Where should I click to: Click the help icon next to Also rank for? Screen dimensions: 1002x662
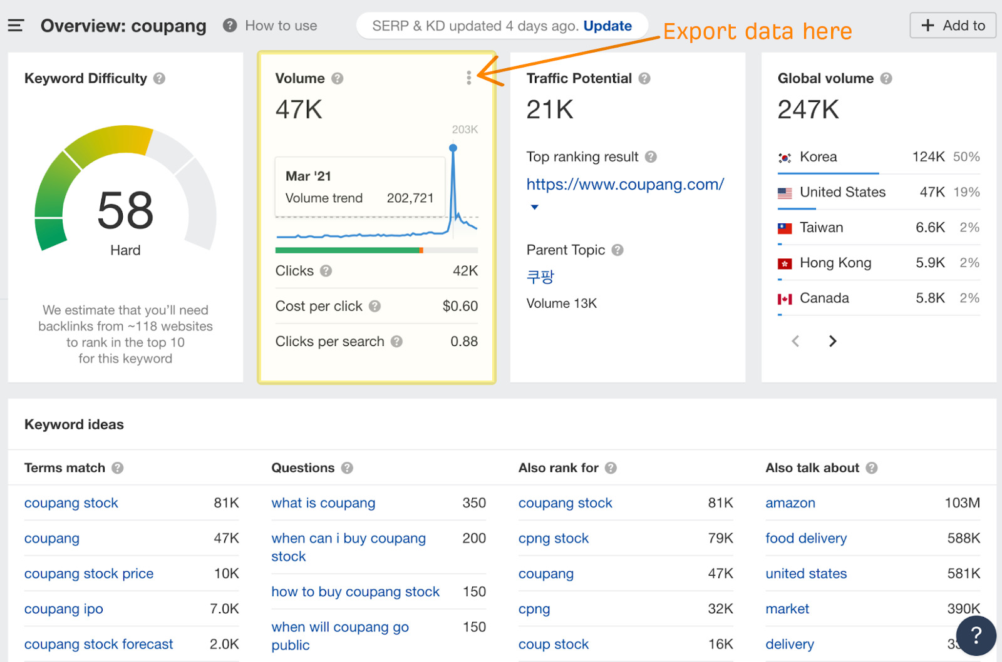[x=611, y=468]
